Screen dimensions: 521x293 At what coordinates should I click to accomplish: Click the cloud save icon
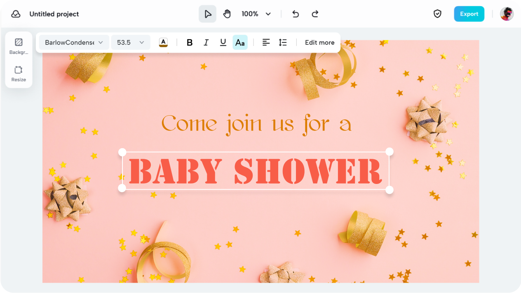[x=16, y=14]
